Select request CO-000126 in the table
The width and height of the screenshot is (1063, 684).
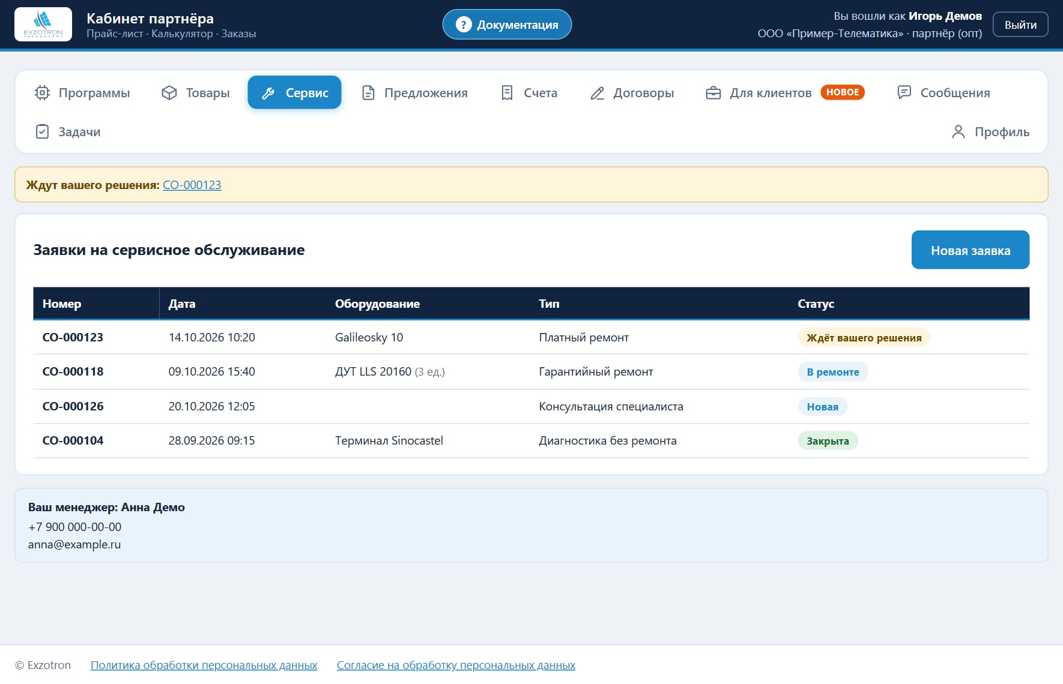point(531,406)
